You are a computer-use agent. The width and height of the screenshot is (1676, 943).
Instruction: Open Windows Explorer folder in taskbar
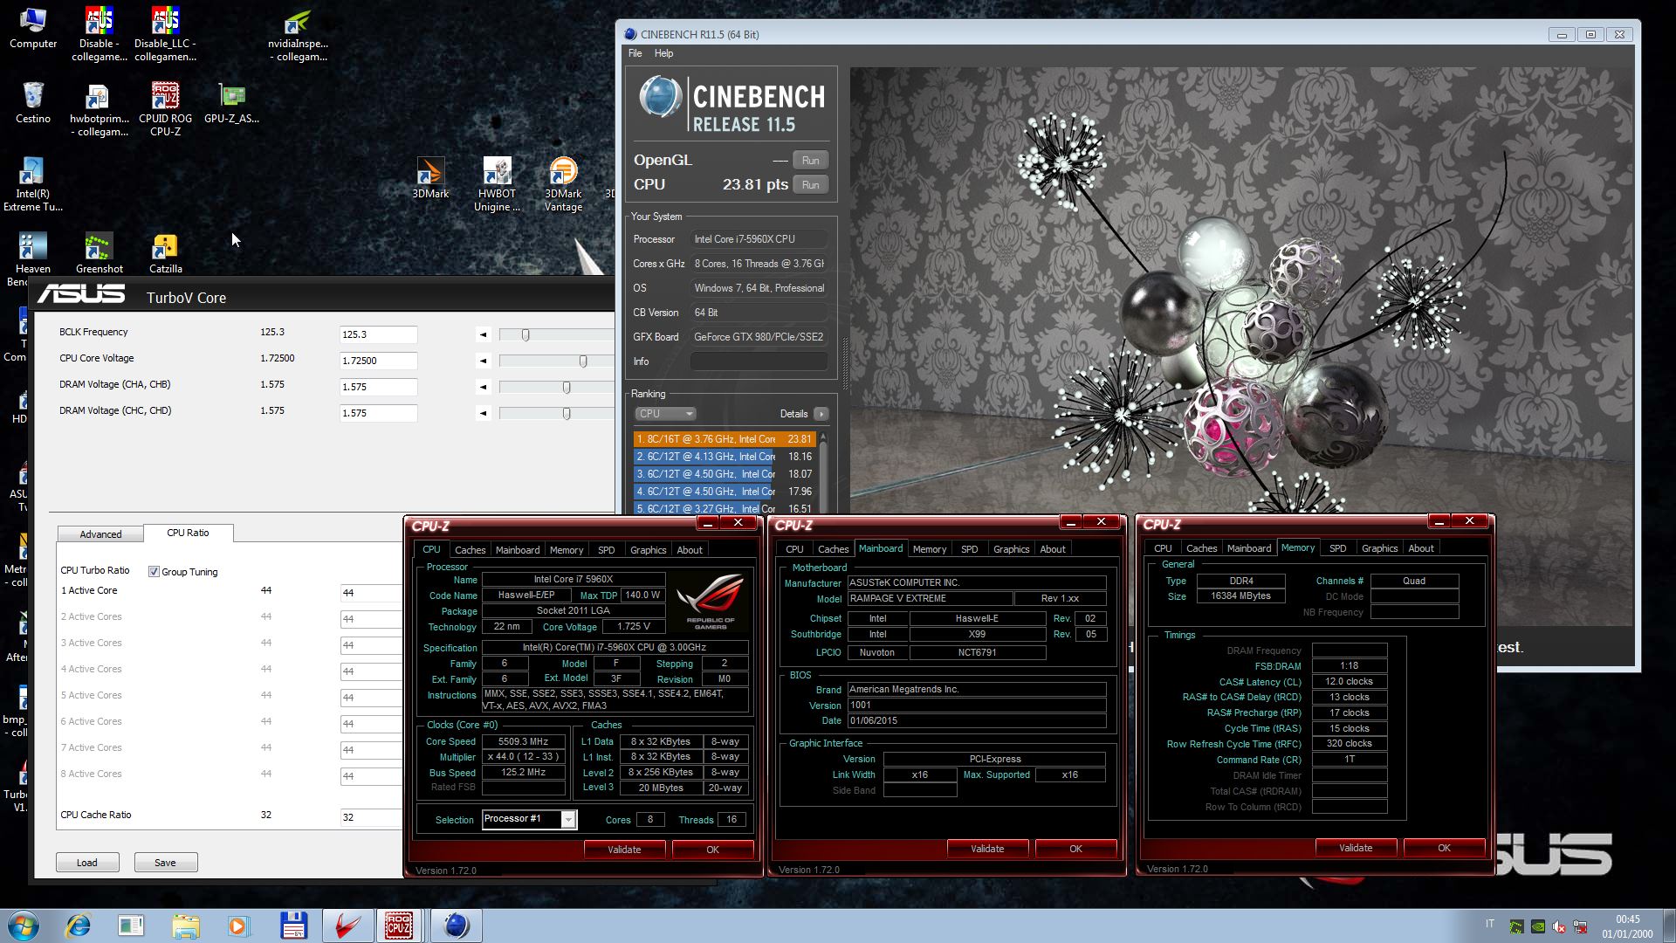[185, 926]
